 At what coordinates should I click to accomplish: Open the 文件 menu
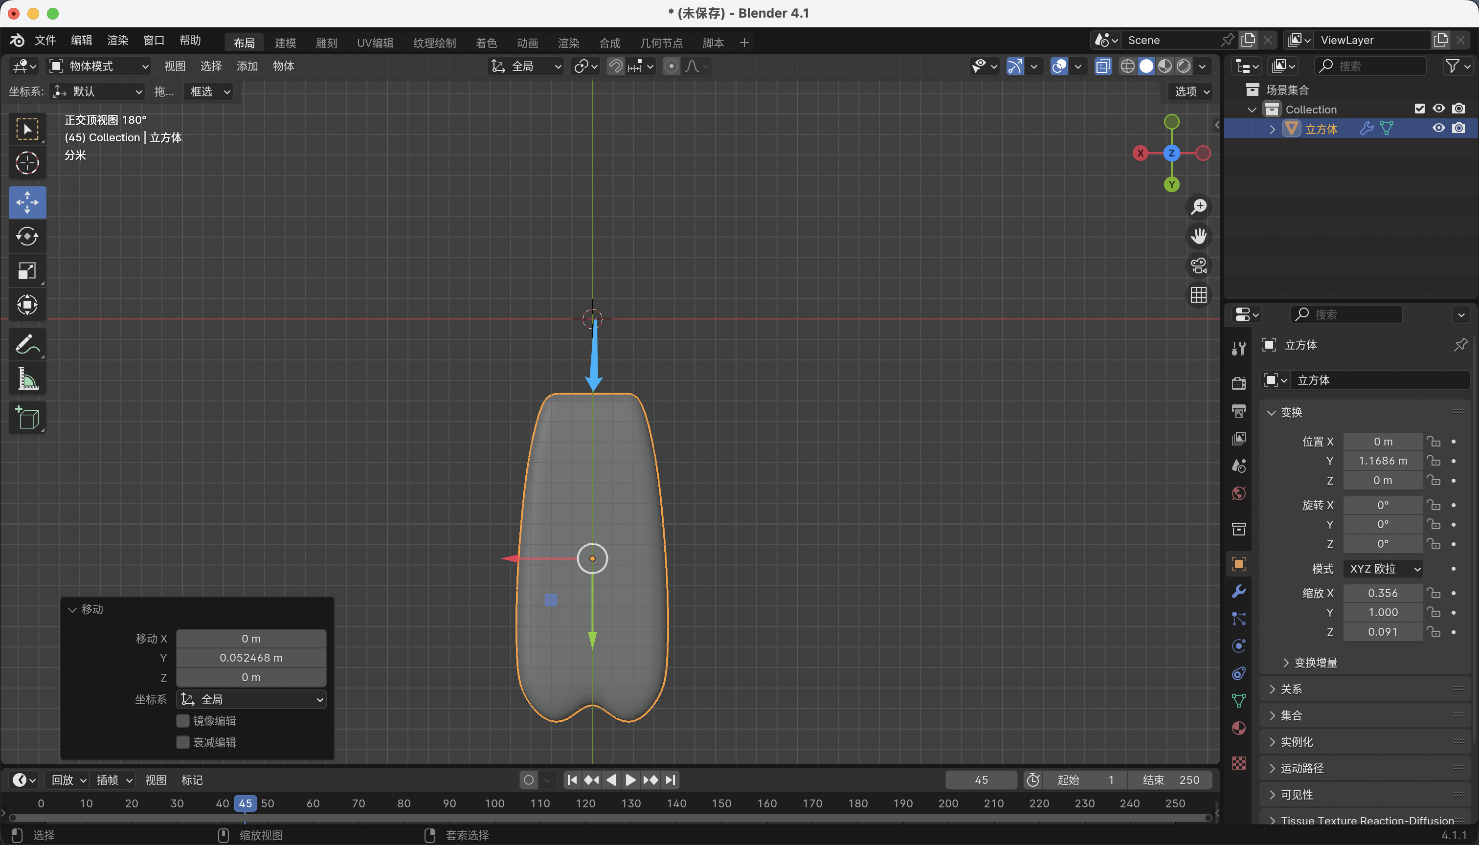pyautogui.click(x=45, y=40)
